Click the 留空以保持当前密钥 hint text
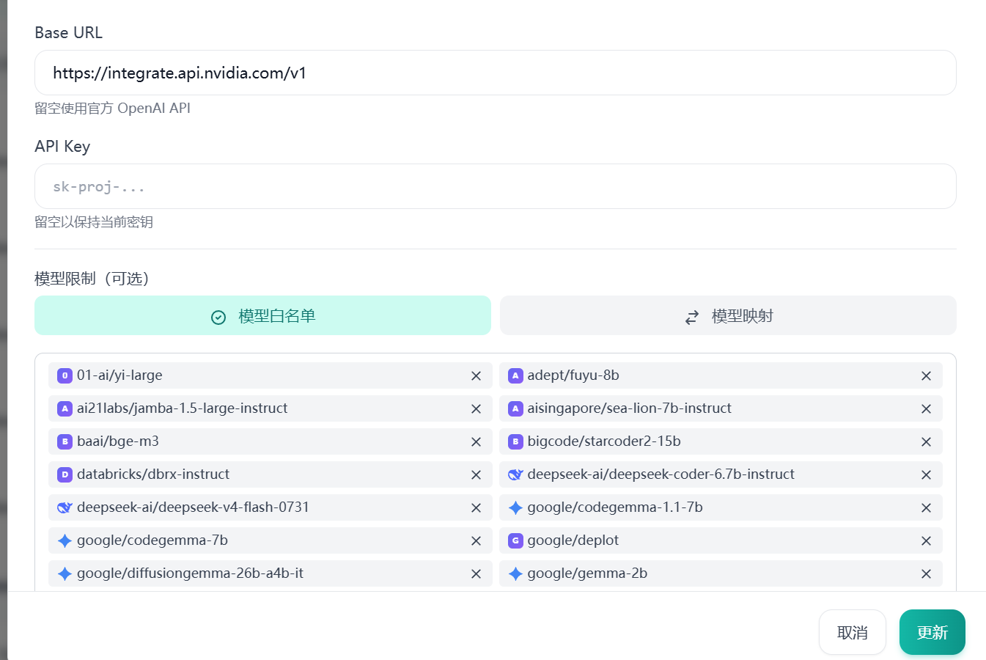 click(94, 222)
